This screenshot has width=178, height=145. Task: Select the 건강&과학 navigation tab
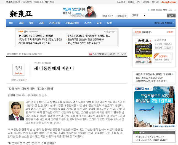click(x=54, y=23)
